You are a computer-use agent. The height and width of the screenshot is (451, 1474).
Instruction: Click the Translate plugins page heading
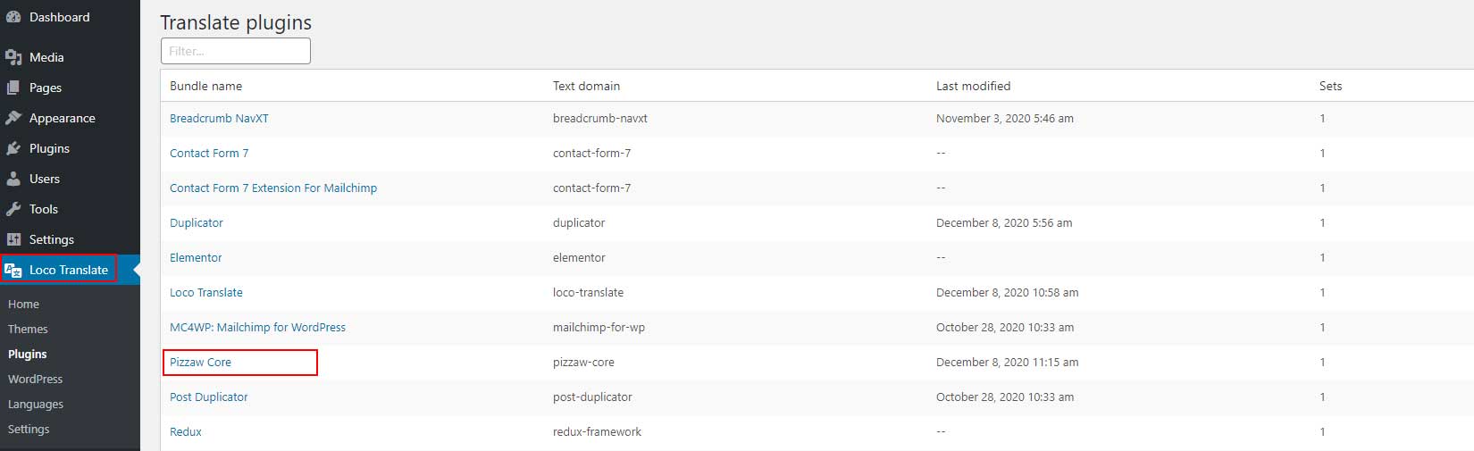point(236,22)
